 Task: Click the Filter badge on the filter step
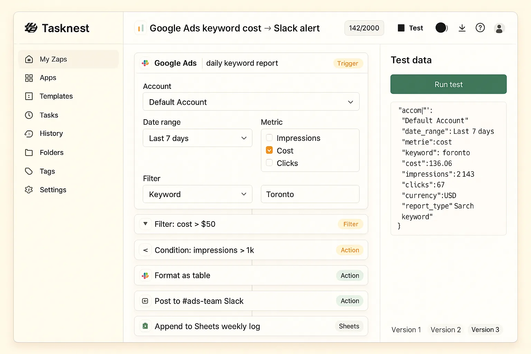tap(351, 224)
